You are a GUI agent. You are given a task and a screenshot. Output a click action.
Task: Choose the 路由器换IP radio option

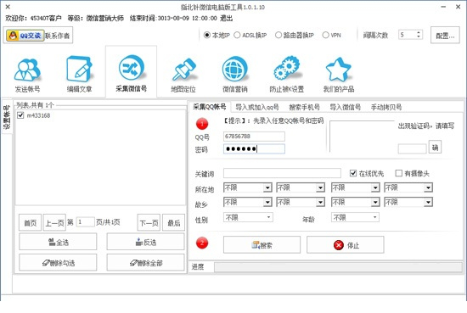coord(295,35)
